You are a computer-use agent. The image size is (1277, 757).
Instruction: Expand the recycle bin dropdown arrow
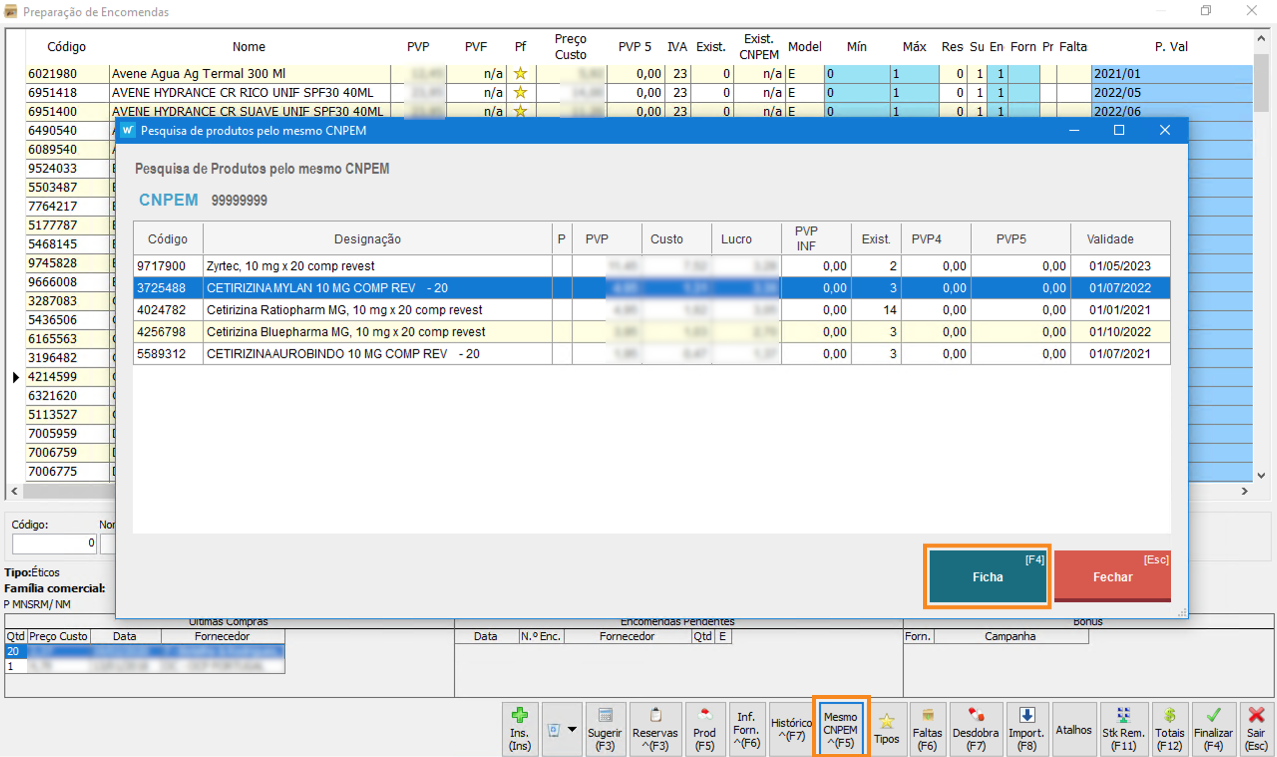[573, 729]
